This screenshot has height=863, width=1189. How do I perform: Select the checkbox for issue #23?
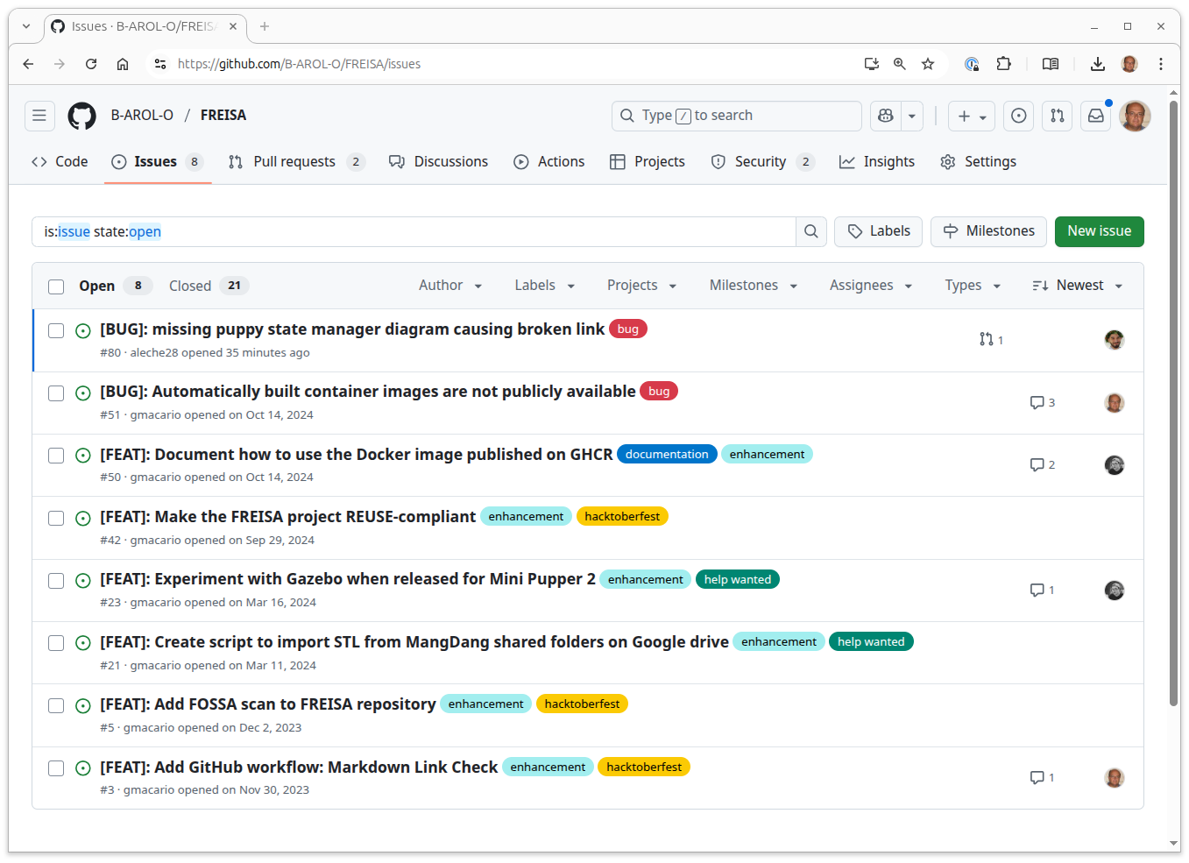[x=56, y=581]
